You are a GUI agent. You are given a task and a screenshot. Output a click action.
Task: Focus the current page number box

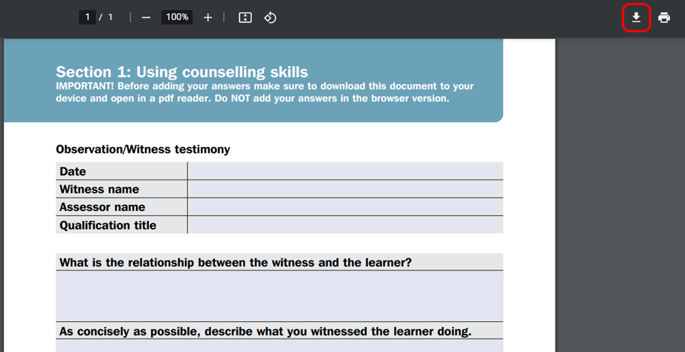[87, 17]
